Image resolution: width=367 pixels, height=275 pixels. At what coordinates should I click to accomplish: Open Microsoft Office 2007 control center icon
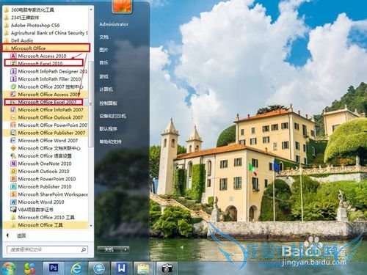[x=13, y=87]
